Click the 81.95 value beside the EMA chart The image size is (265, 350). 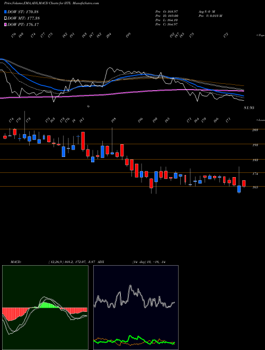point(249,108)
